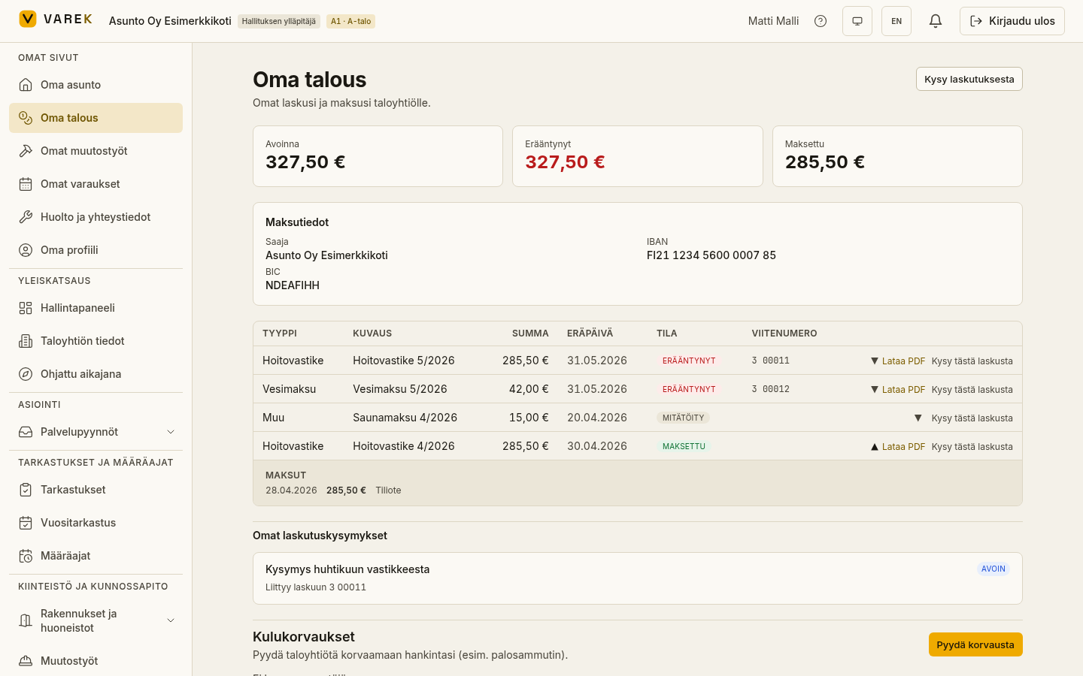Viewport: 1083px width, 676px height.
Task: Click Pyydä korvausta button
Action: [x=975, y=644]
